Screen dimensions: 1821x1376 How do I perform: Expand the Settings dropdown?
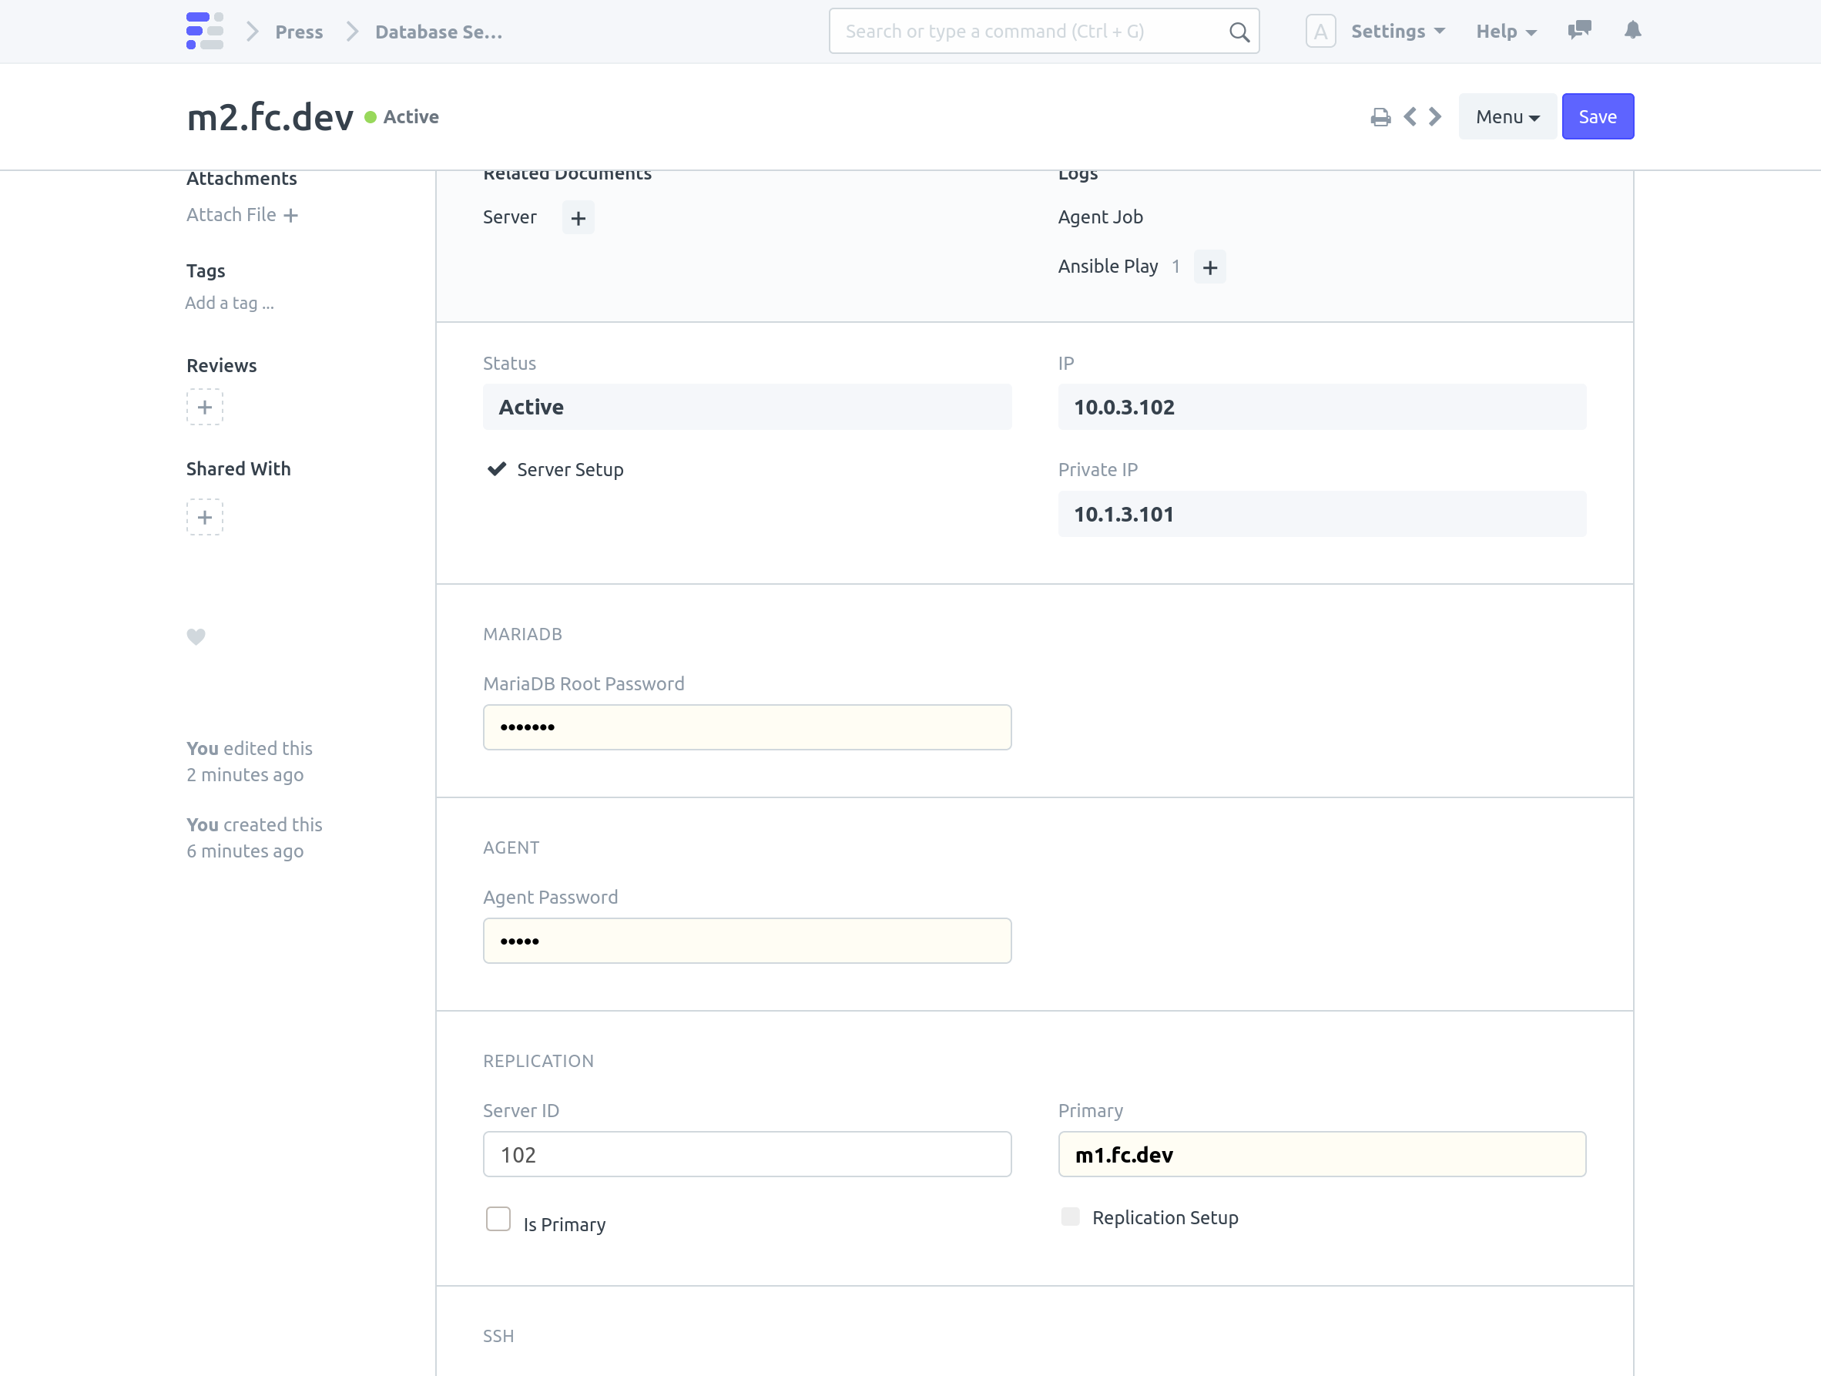tap(1397, 31)
